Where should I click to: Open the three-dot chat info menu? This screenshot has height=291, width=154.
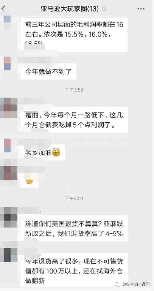coord(141,8)
